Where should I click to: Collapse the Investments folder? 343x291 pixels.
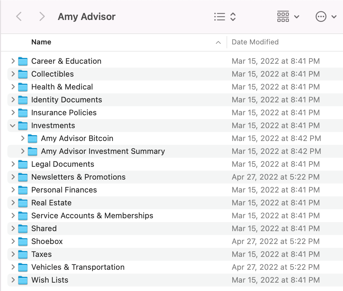click(13, 126)
